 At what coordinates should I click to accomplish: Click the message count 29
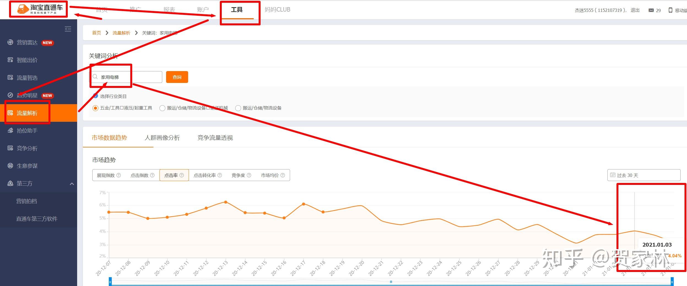pyautogui.click(x=658, y=10)
